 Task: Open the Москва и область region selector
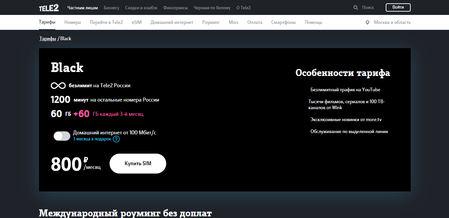(x=392, y=23)
